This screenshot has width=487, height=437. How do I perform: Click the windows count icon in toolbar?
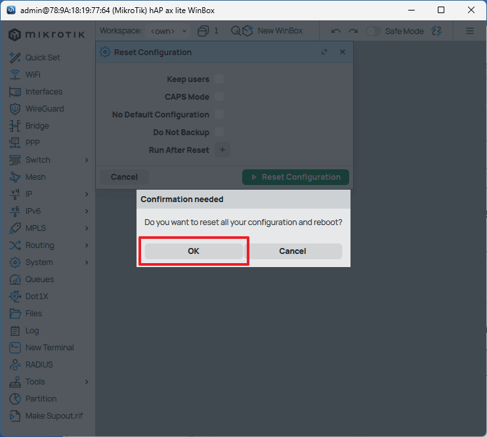[203, 31]
